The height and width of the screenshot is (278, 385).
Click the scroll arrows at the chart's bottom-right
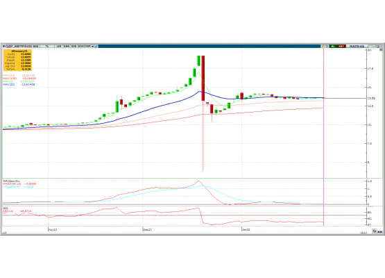coord(379,231)
